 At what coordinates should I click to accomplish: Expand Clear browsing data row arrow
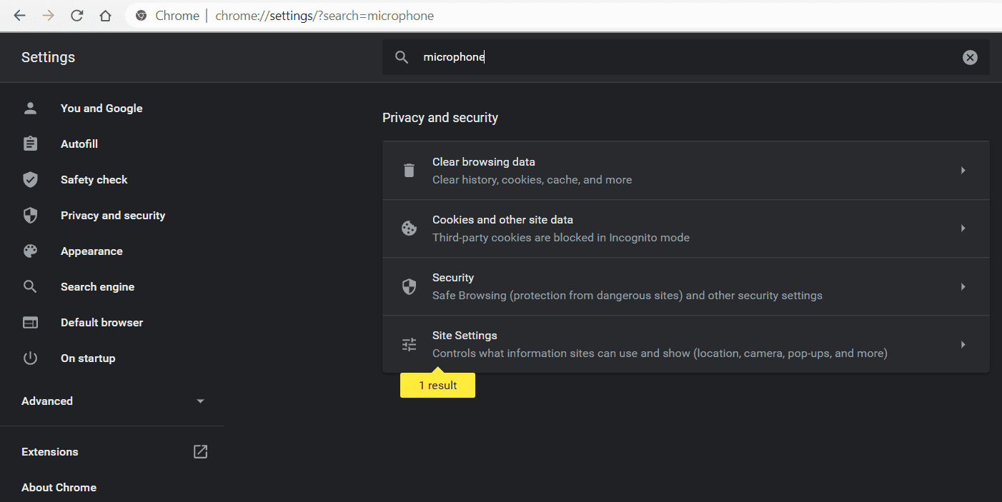(963, 170)
